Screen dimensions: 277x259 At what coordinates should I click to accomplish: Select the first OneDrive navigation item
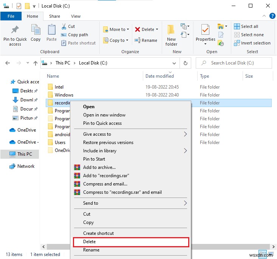click(23, 130)
